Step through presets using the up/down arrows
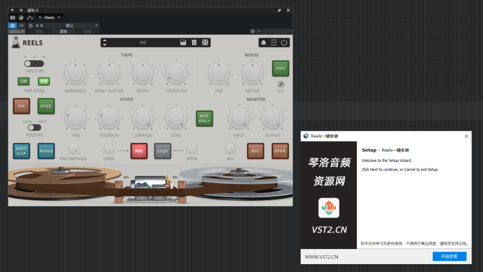This screenshot has width=483, height=272. click(104, 42)
